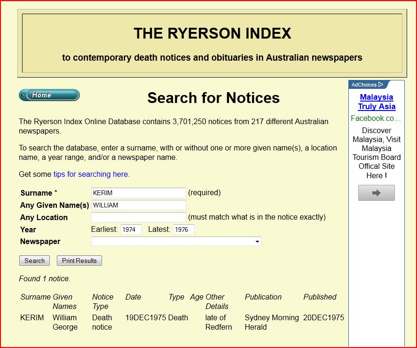Click the Any Given Name(s) field
Screen dimensions: 417x348
[138, 205]
